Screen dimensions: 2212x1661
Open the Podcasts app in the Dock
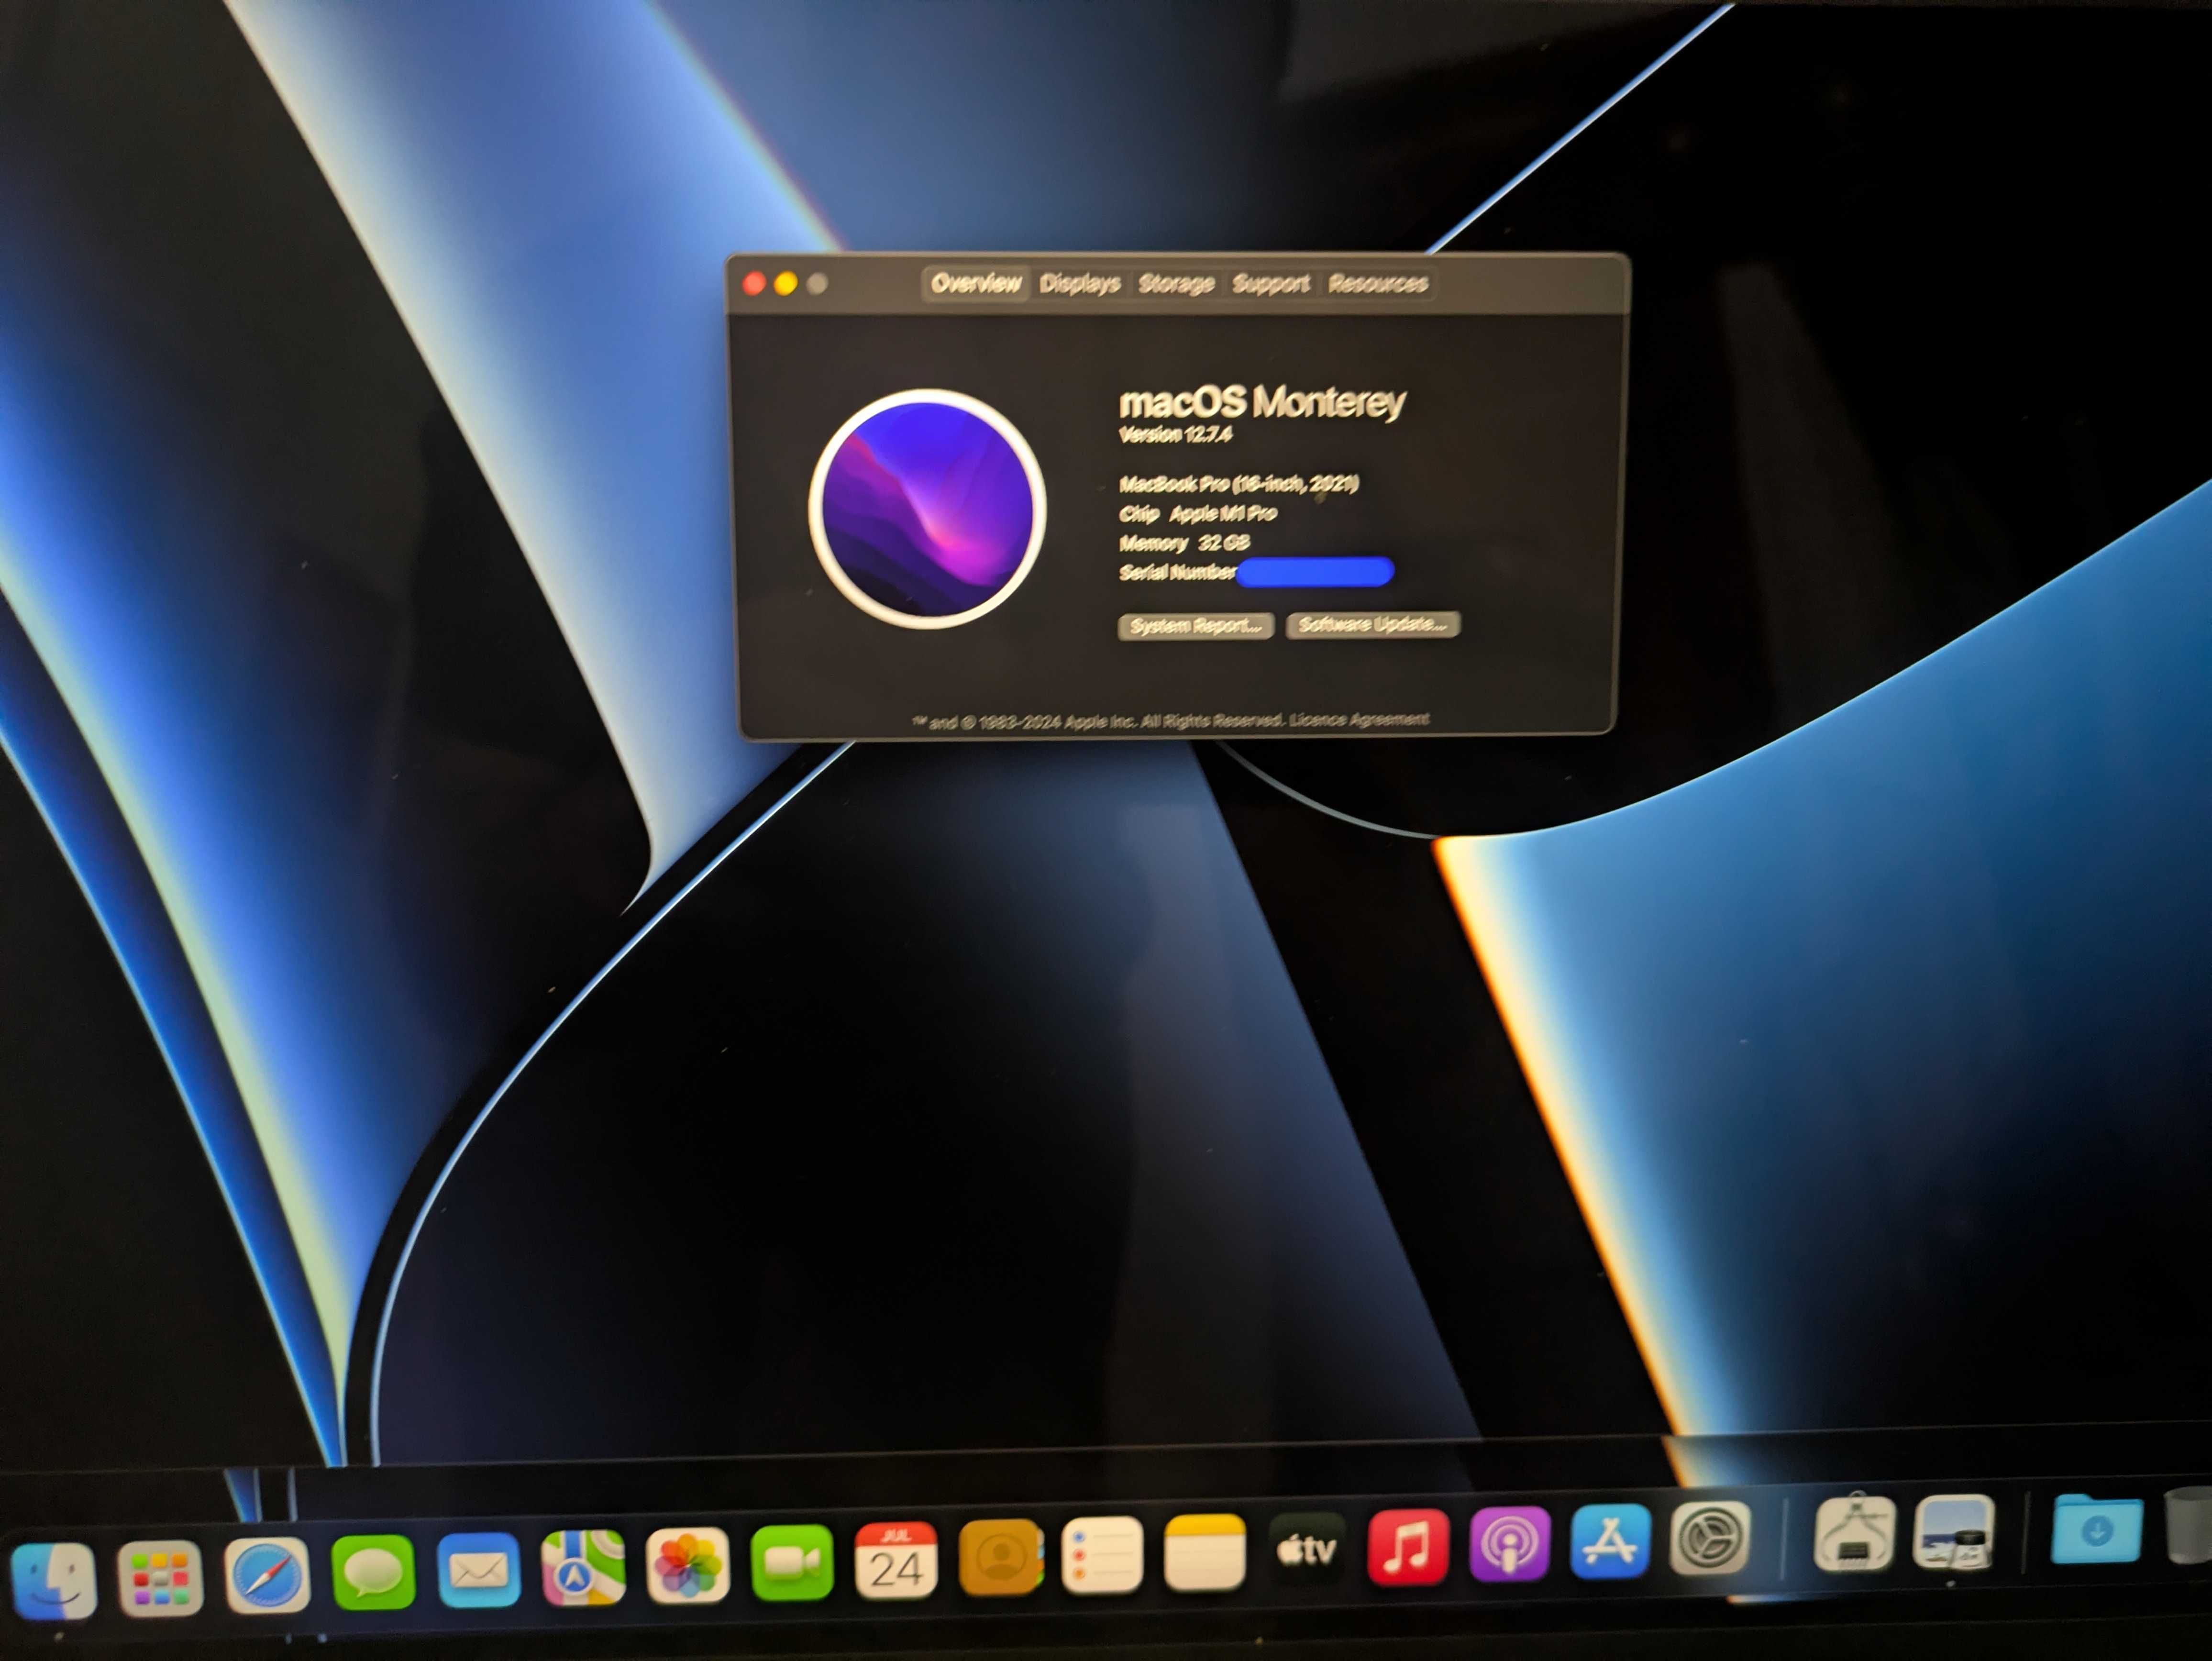click(x=1510, y=1544)
